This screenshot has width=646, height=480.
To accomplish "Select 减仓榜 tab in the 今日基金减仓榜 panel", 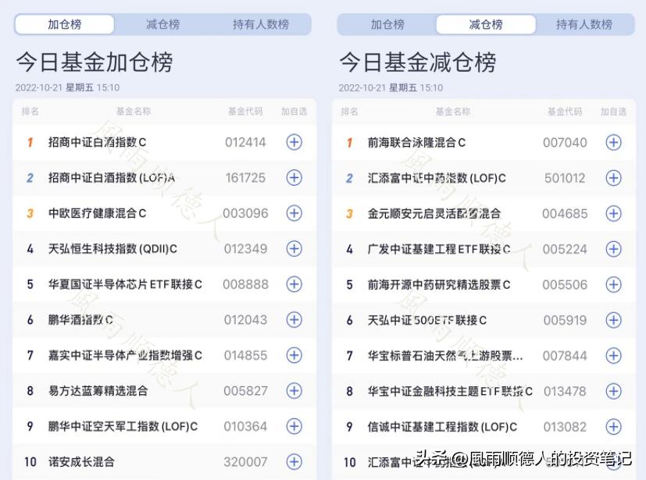I will click(x=486, y=24).
